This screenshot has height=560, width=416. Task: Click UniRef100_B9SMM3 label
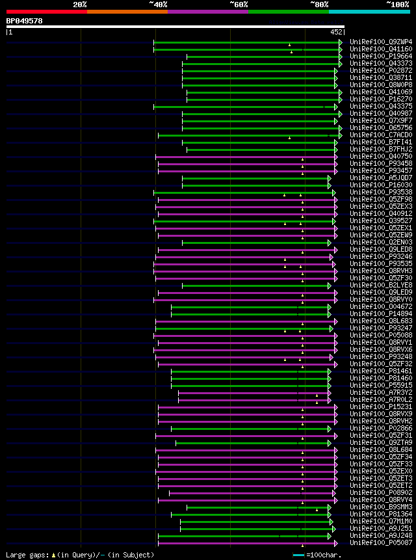tap(381, 507)
